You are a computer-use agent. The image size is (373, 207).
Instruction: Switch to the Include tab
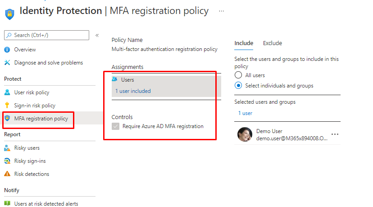coord(244,43)
